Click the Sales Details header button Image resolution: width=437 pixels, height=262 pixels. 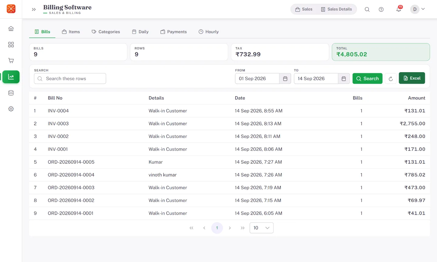pyautogui.click(x=336, y=9)
